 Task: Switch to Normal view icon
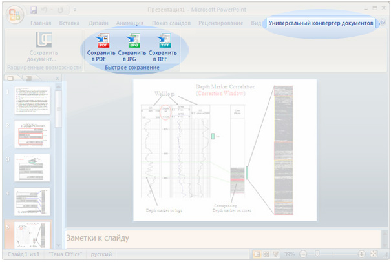(x=257, y=254)
